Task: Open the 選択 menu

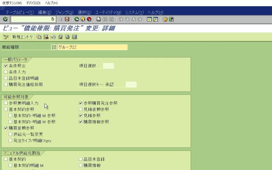Action: 84,12
